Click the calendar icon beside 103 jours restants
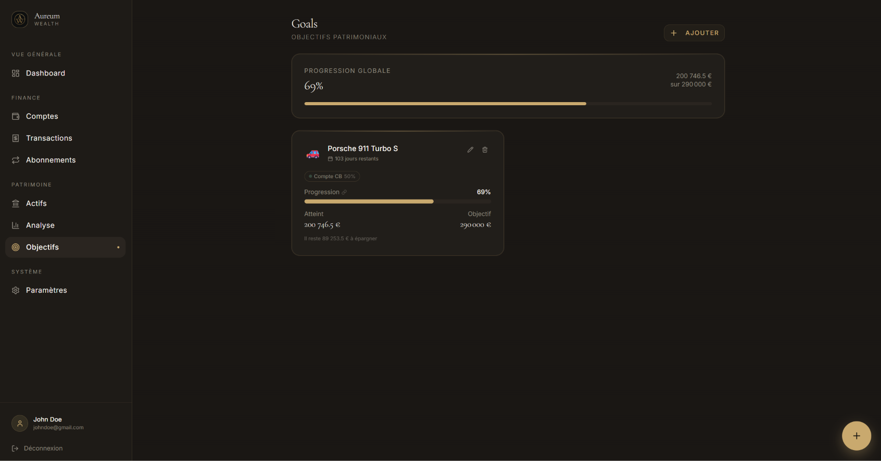881x461 pixels. [x=330, y=159]
